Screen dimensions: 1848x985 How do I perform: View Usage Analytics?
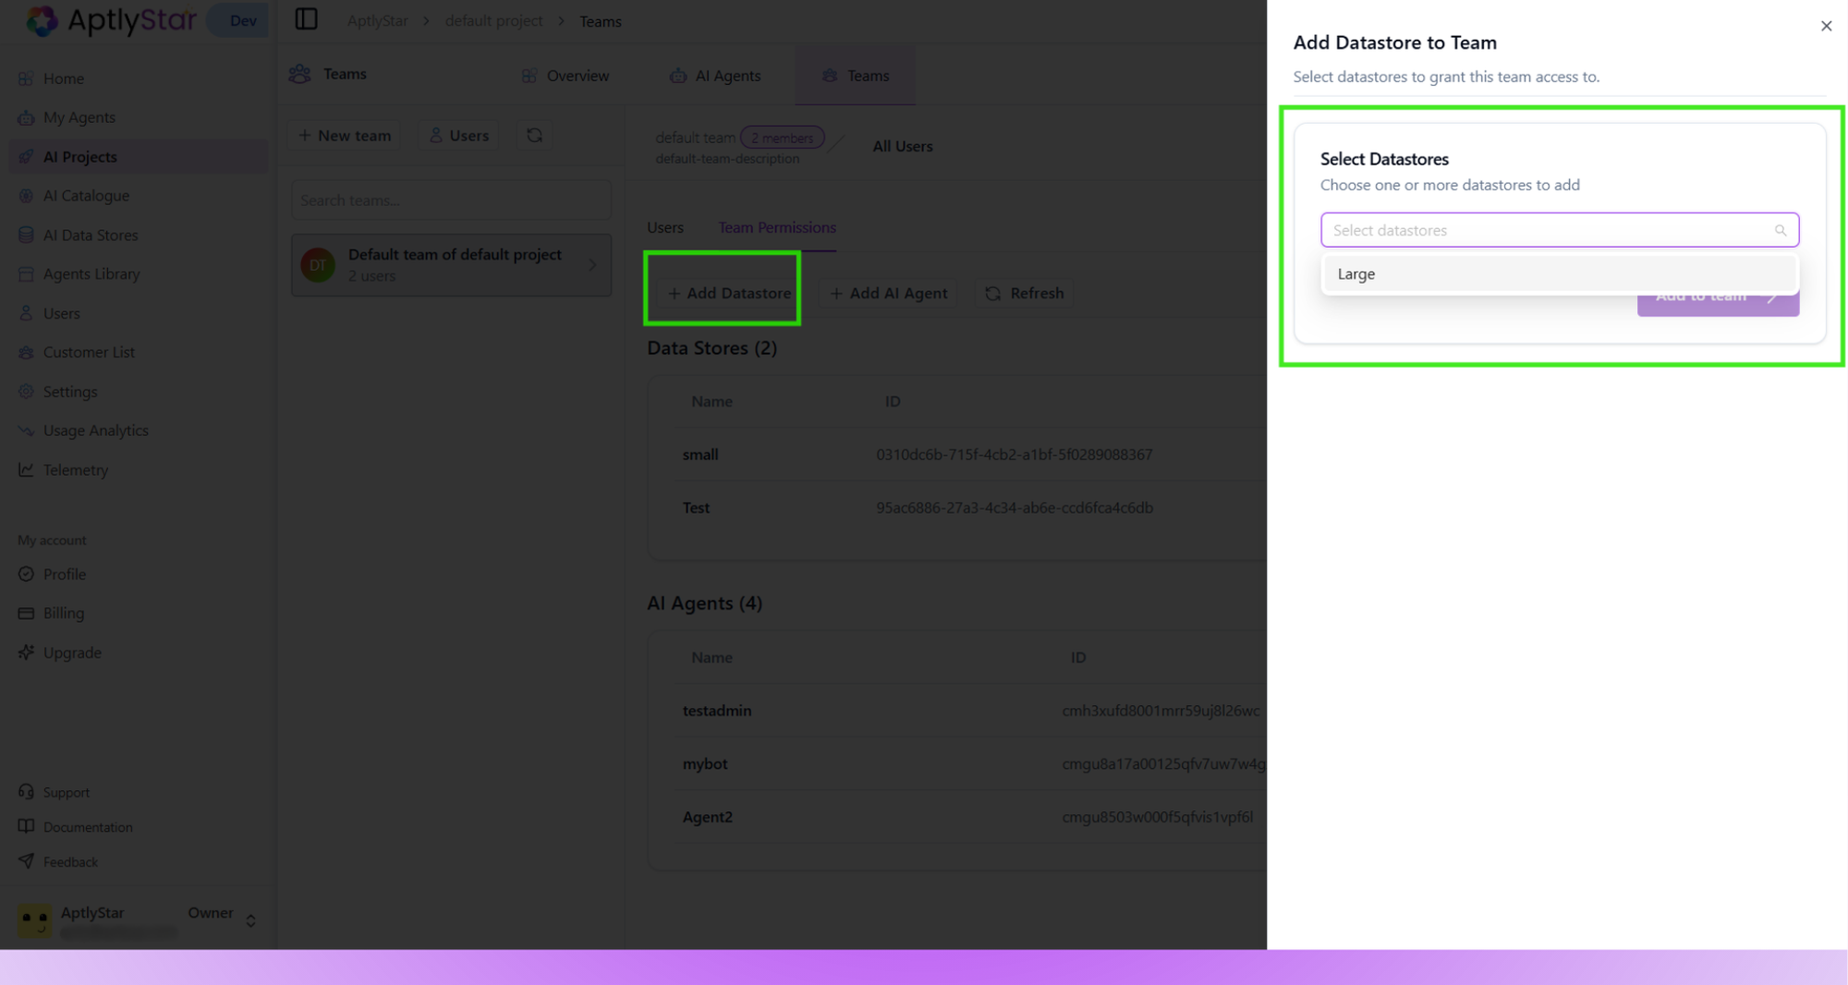[95, 430]
